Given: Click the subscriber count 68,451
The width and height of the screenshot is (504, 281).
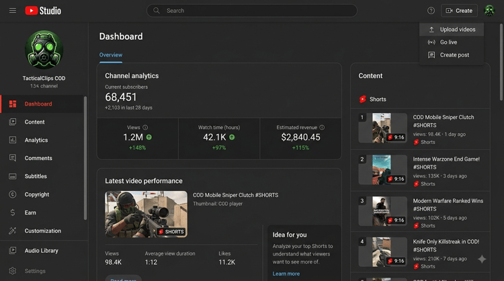Looking at the screenshot, I should (x=121, y=97).
